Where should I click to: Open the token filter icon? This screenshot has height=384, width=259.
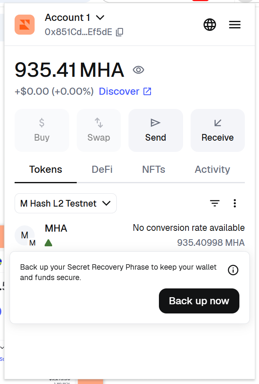click(215, 203)
